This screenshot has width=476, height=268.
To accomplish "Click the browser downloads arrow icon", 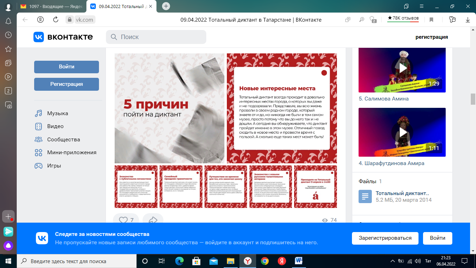I will point(468,20).
